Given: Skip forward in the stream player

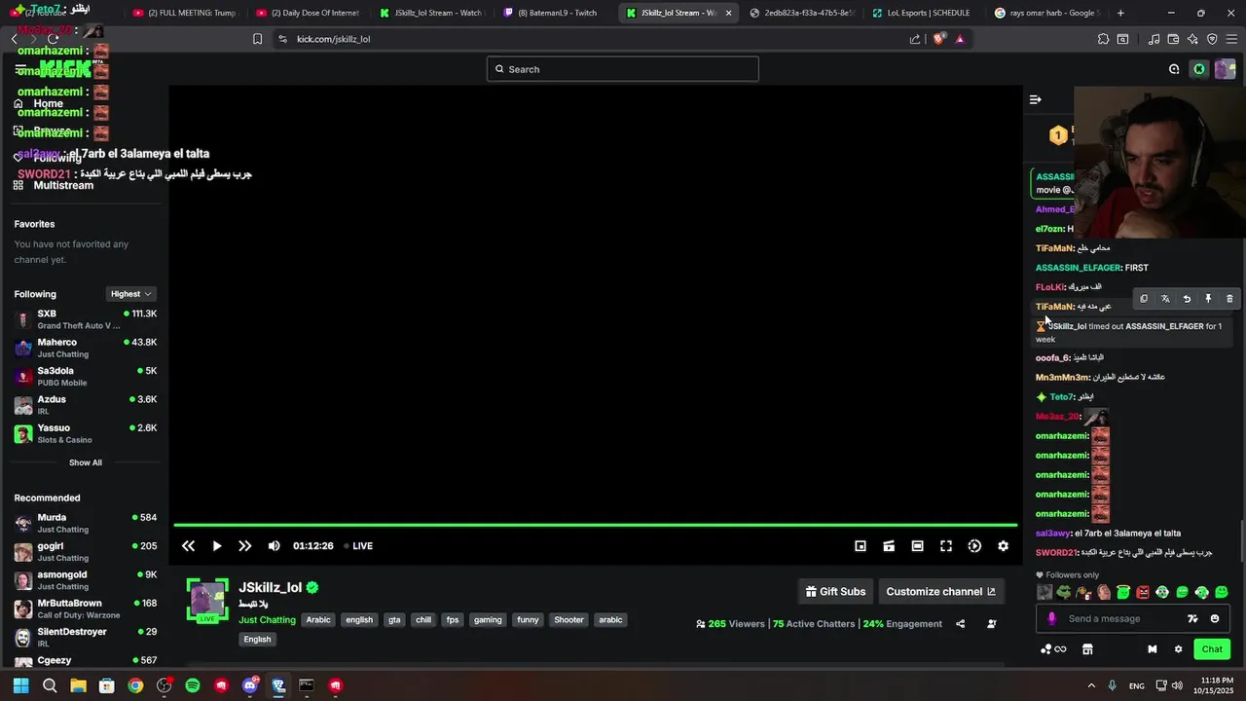Looking at the screenshot, I should tap(245, 546).
